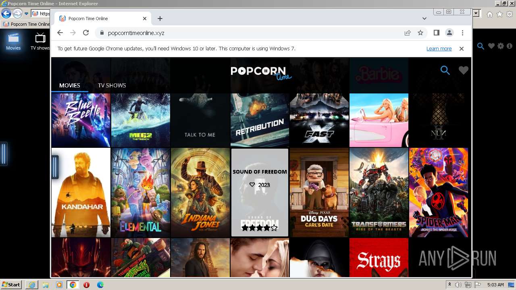Viewport: 516px width, 290px height.
Task: Click the Sound of Freedom star rating
Action: pos(260,228)
